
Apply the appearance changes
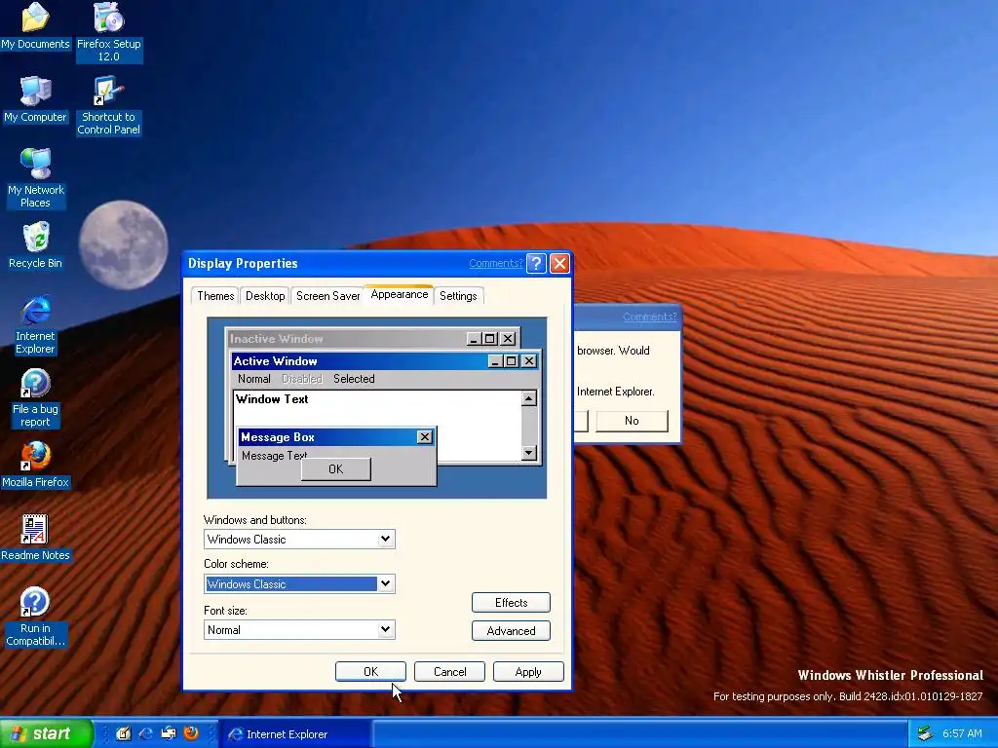pyautogui.click(x=528, y=672)
